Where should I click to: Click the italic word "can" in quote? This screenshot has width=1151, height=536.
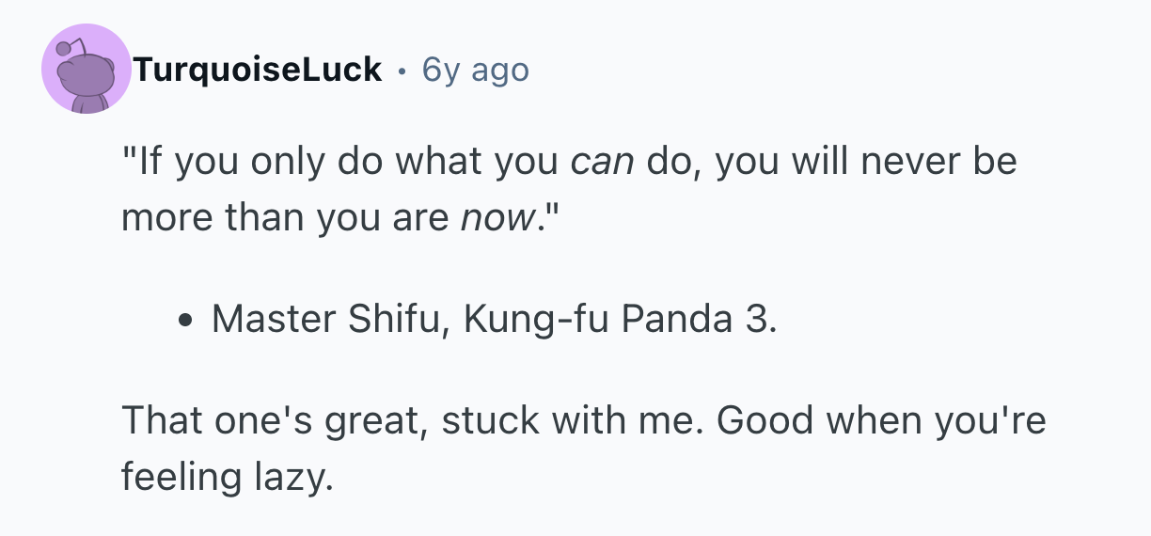(602, 162)
